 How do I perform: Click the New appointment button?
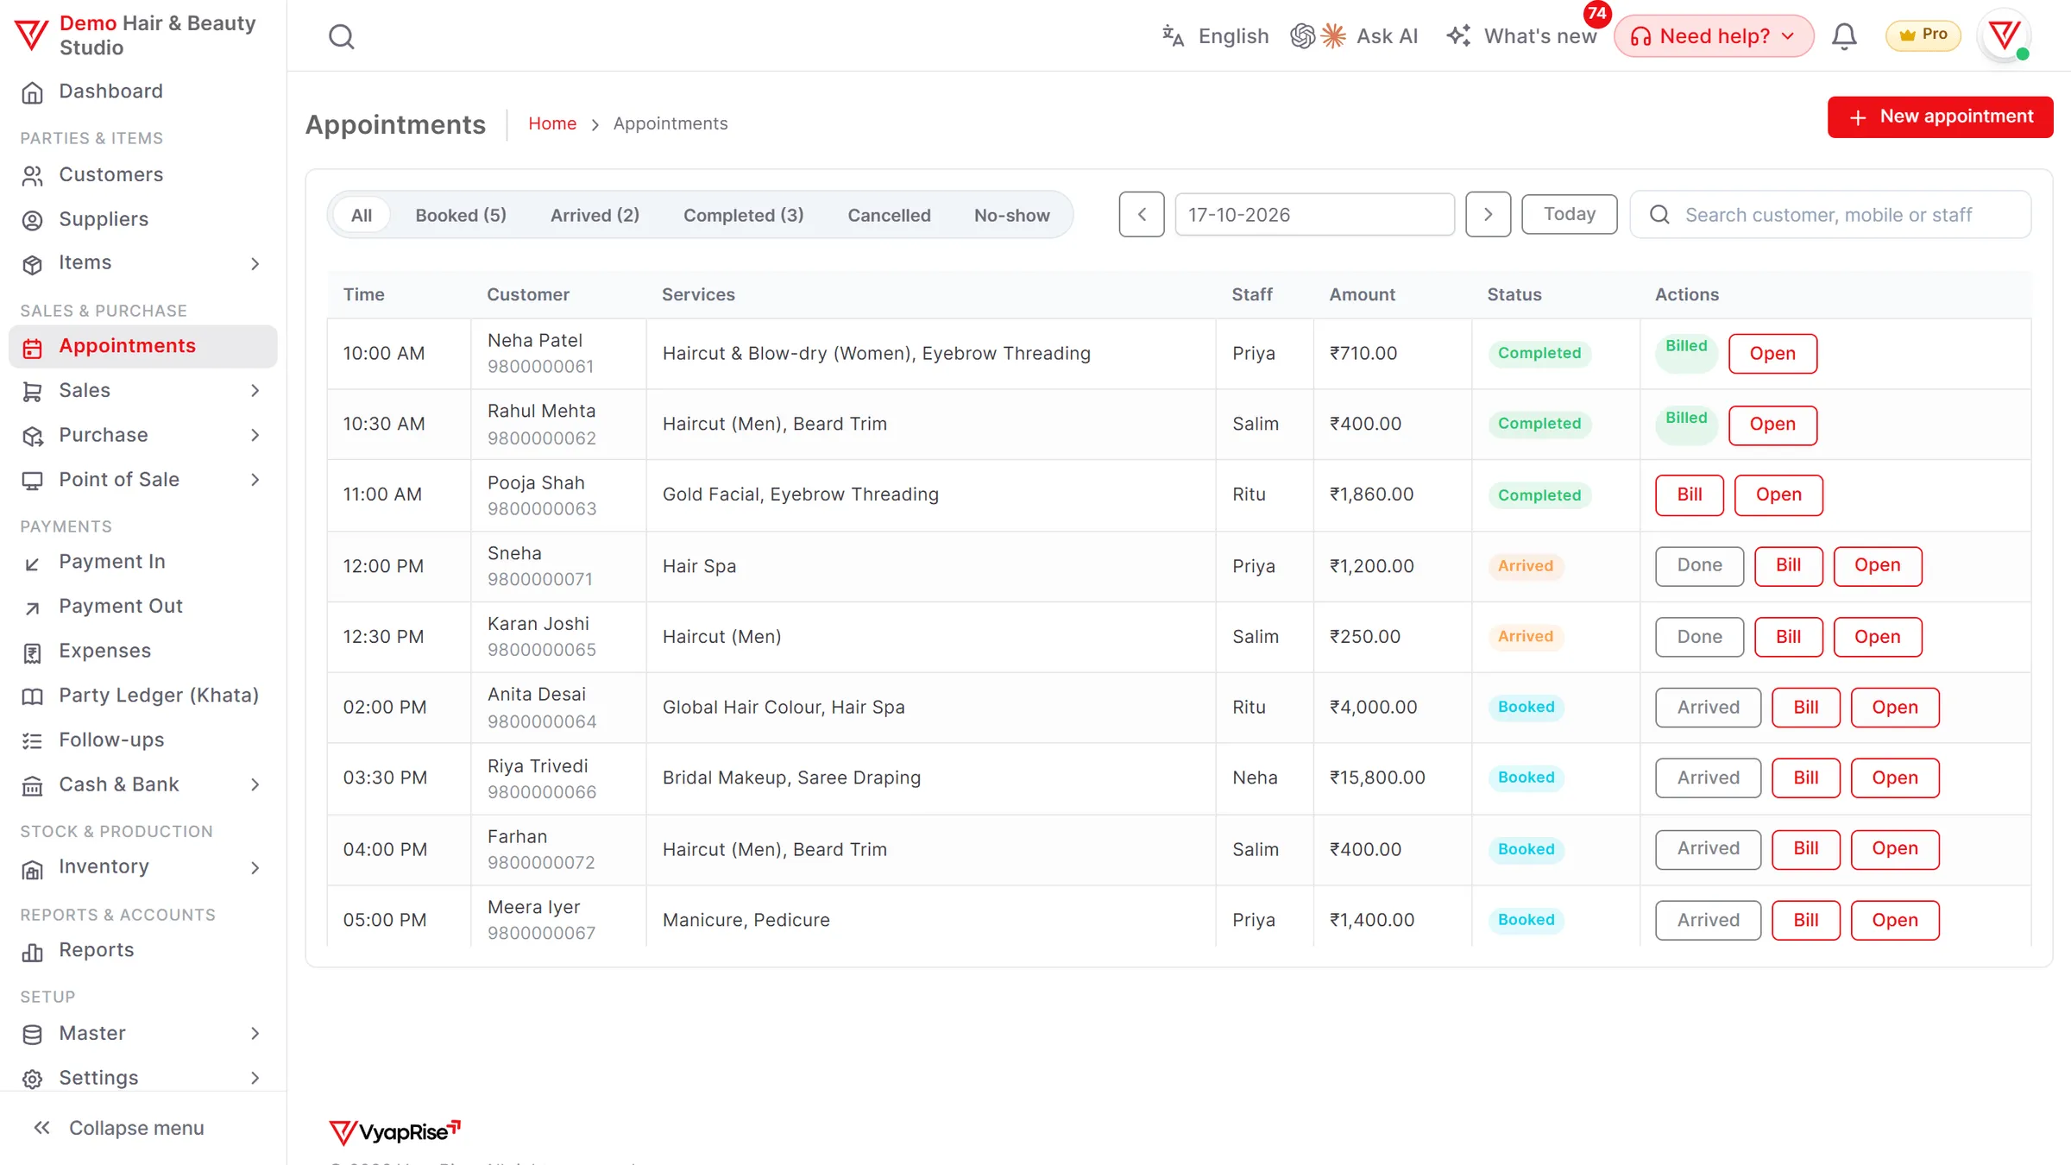(1940, 116)
